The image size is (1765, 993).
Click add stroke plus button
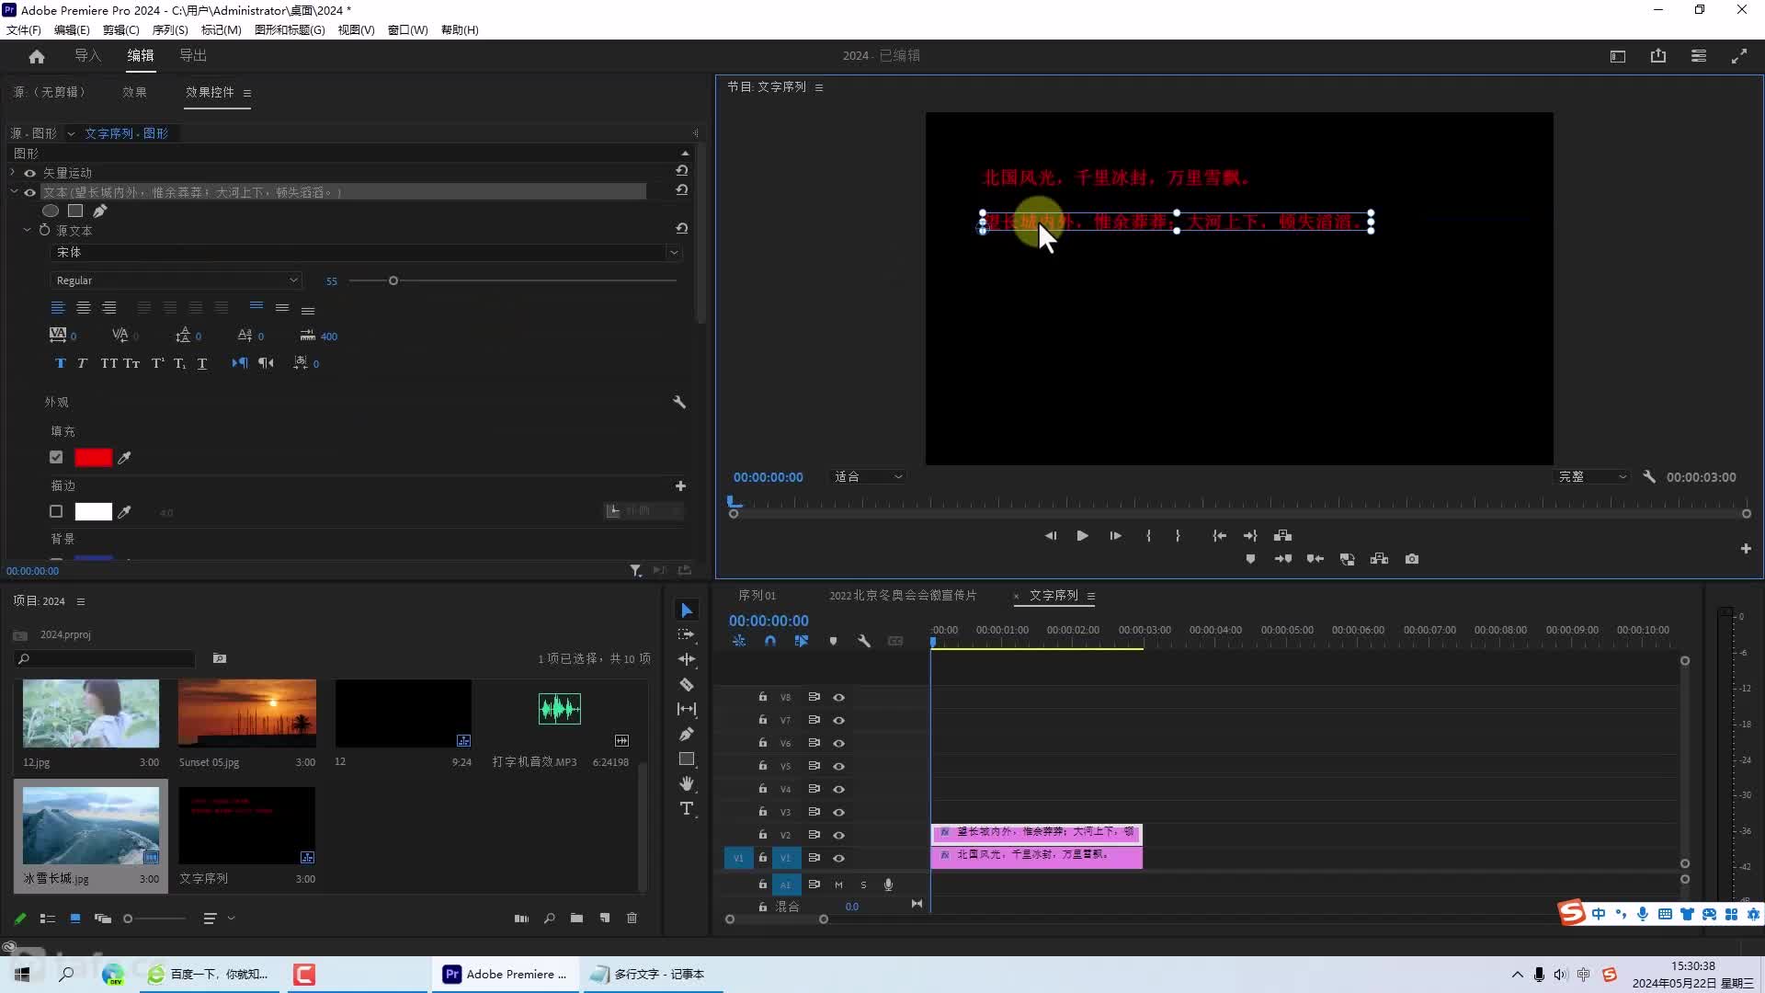[x=680, y=485]
